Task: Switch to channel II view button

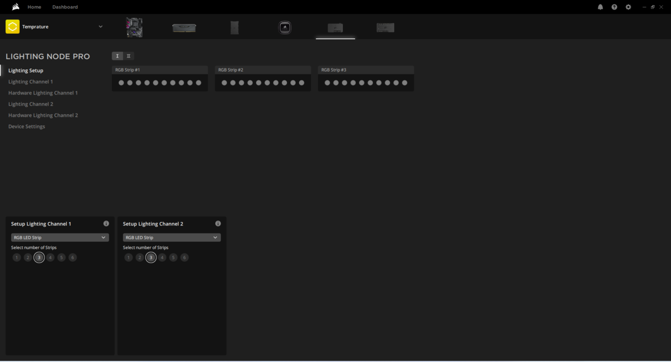Action: pos(129,56)
